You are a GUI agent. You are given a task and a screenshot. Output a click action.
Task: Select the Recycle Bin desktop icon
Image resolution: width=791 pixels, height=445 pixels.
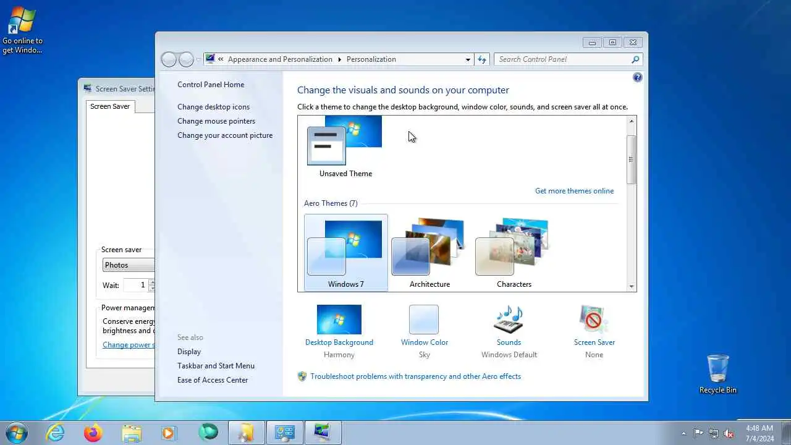pyautogui.click(x=717, y=373)
